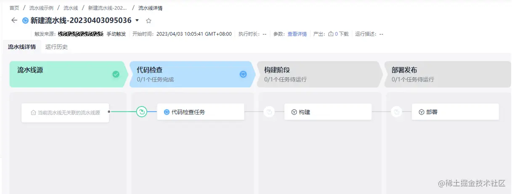
Task: Click the cube icon in 部署 card
Action: tap(422, 112)
